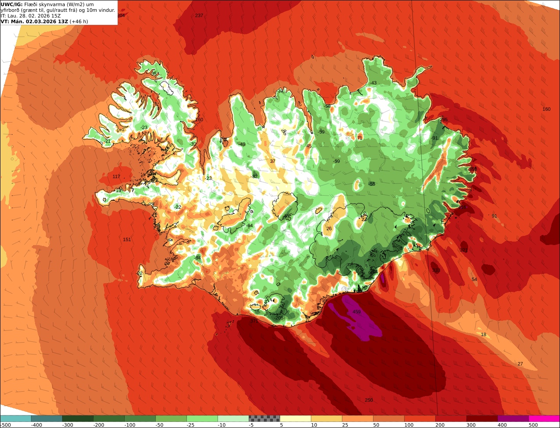This screenshot has height=428, width=560.
Task: Click the -50 to -25 legend swatch
Action: (x=171, y=418)
